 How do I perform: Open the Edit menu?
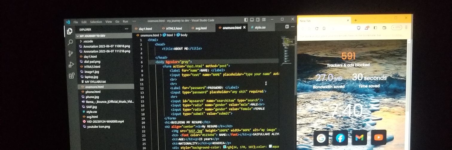coord(84,22)
